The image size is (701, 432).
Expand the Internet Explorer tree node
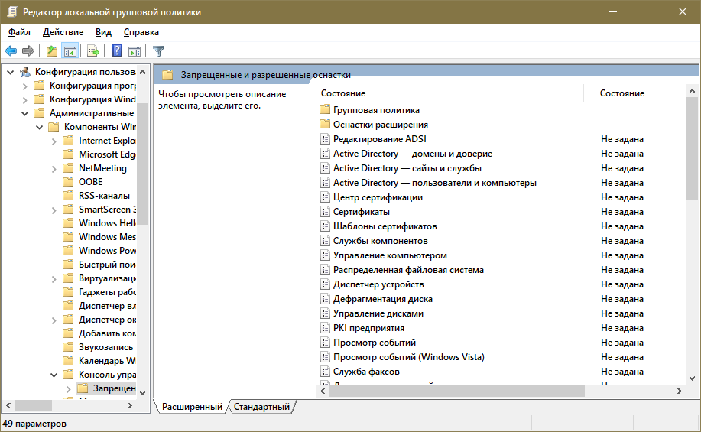(54, 141)
